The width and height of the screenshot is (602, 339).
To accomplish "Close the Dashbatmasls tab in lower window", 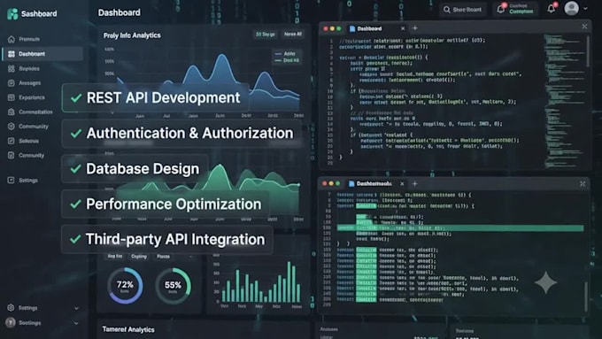I will click(x=402, y=184).
